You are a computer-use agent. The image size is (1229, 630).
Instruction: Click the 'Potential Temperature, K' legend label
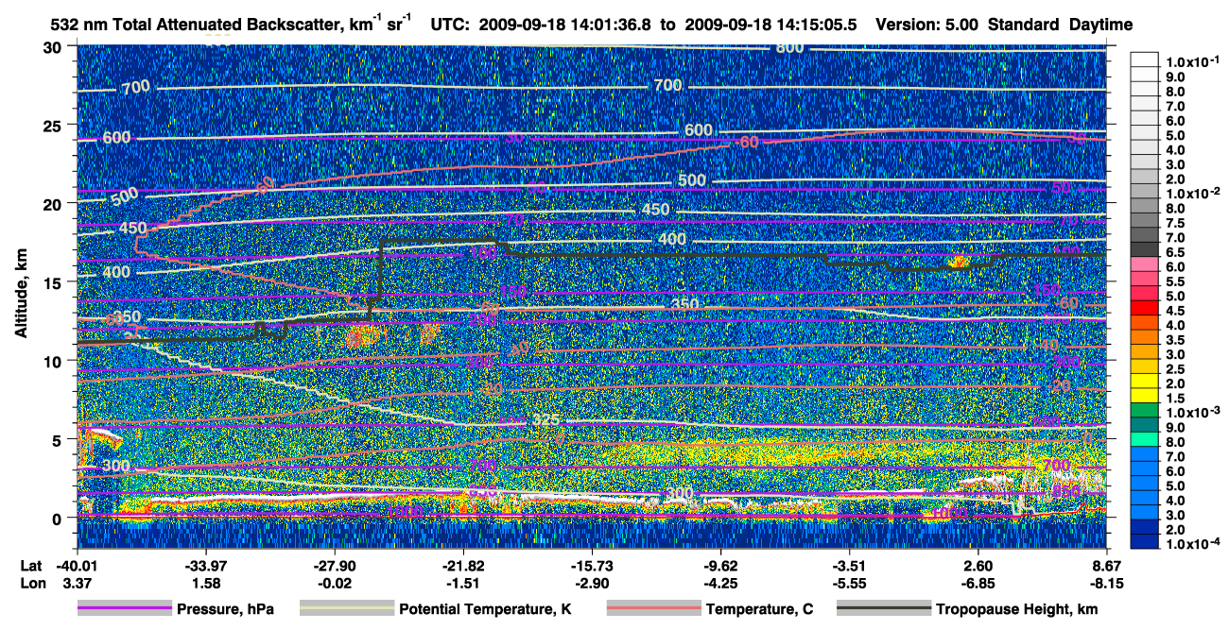[x=485, y=609]
